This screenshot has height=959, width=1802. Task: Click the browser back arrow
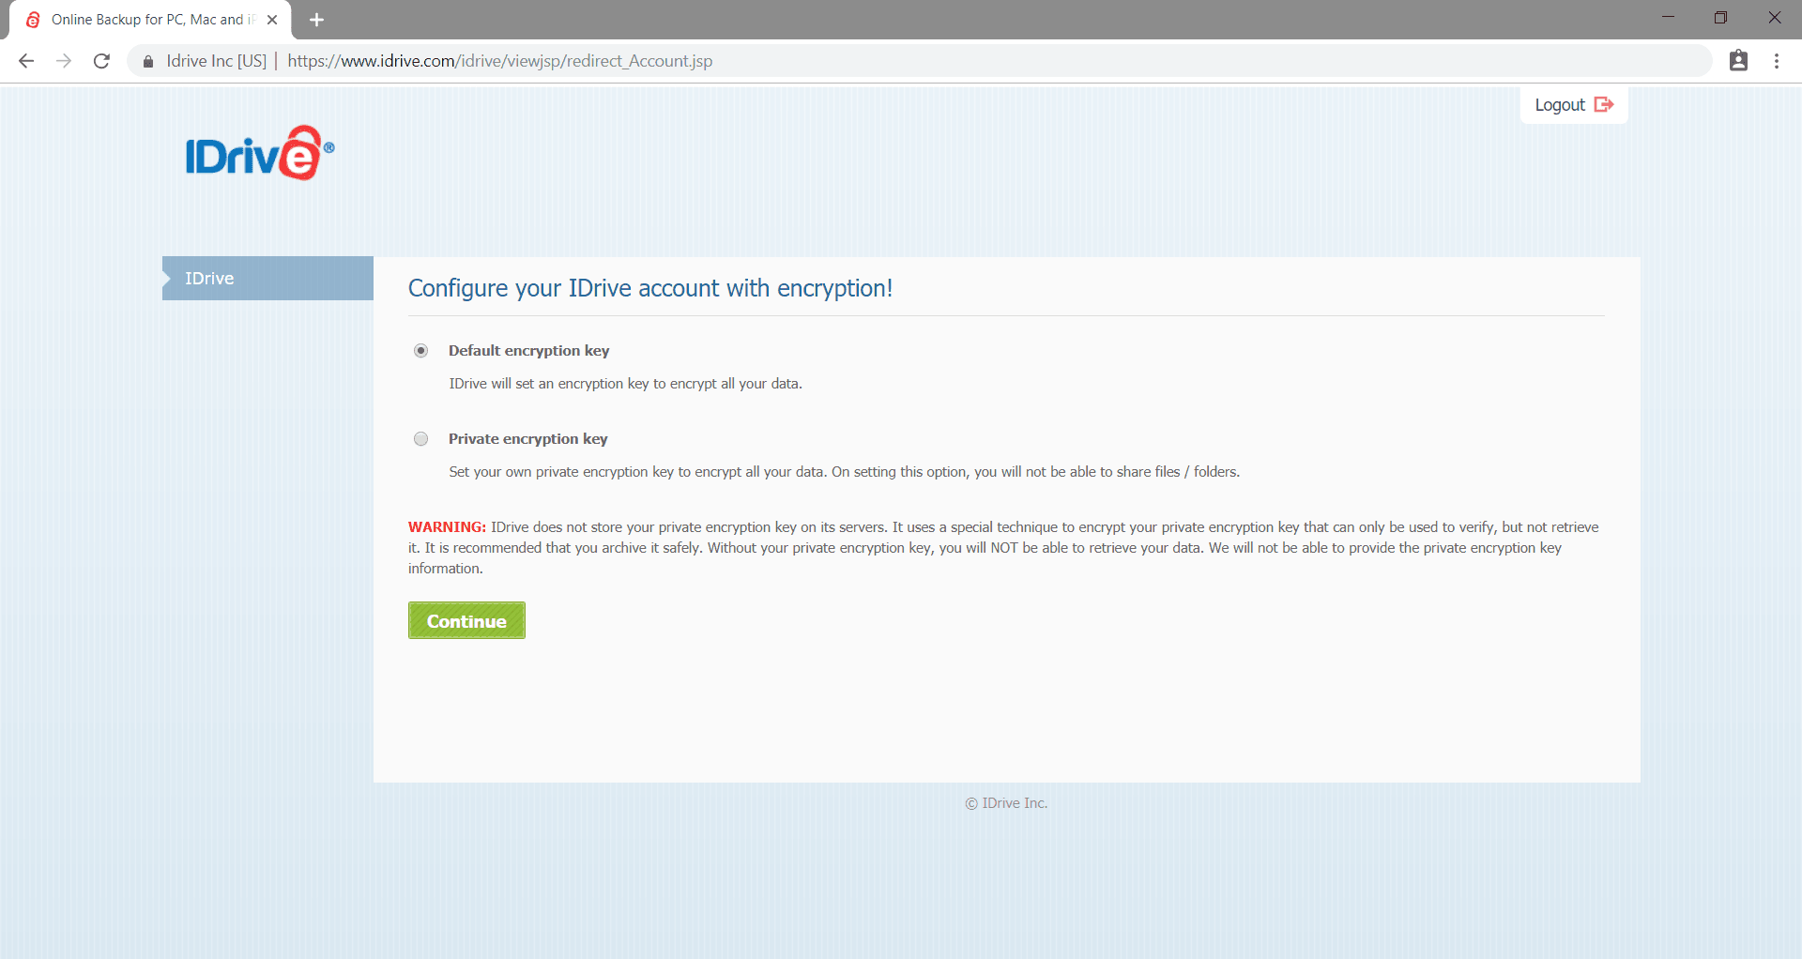[x=26, y=61]
